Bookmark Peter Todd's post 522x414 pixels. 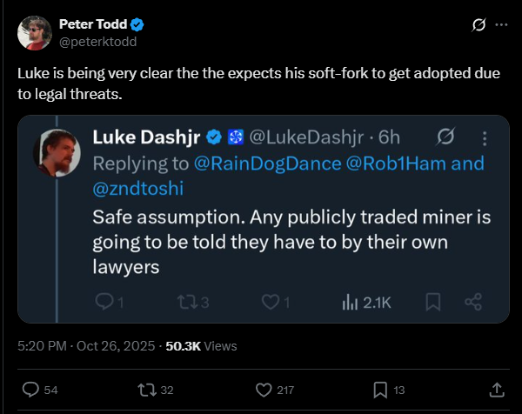tap(380, 390)
